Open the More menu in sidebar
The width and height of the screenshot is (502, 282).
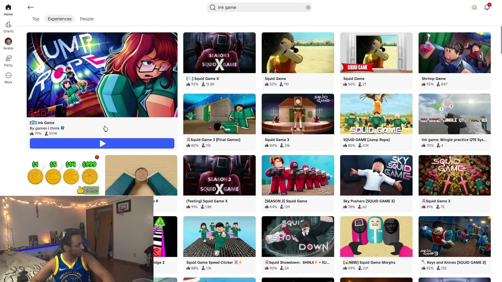click(8, 78)
